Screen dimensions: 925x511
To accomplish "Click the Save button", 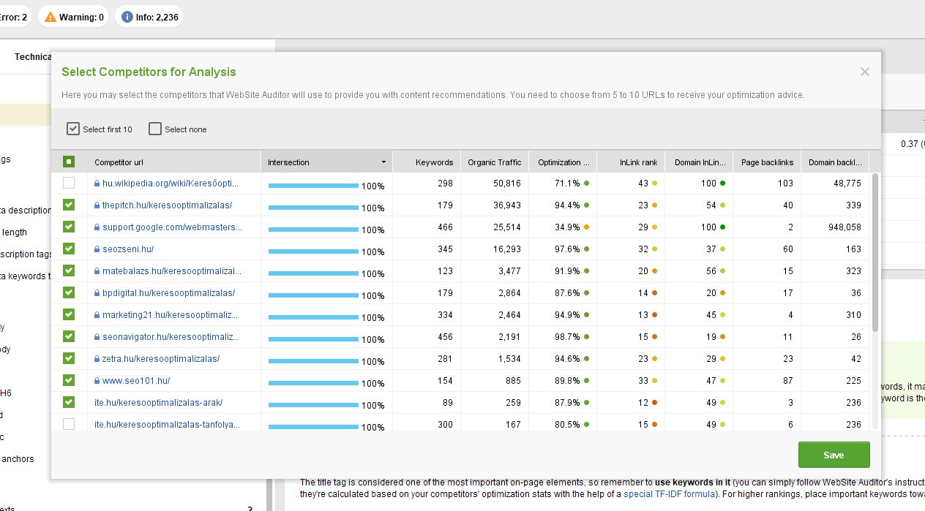I will pyautogui.click(x=834, y=455).
